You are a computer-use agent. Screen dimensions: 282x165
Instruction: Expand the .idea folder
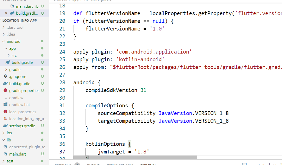click(x=4, y=34)
